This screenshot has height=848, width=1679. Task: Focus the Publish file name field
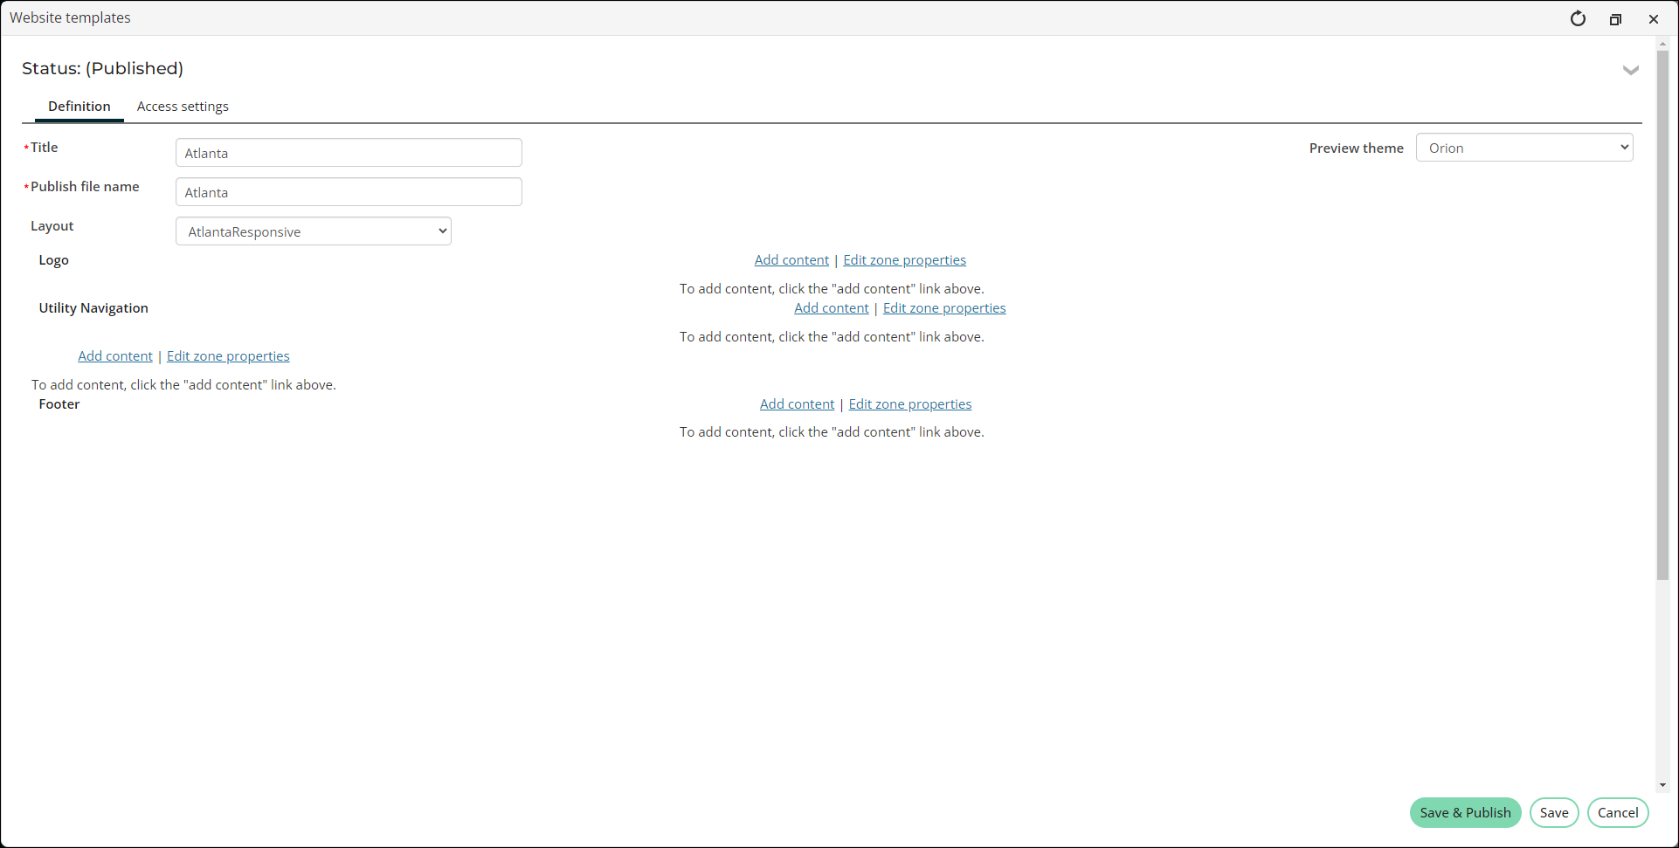[x=349, y=192]
